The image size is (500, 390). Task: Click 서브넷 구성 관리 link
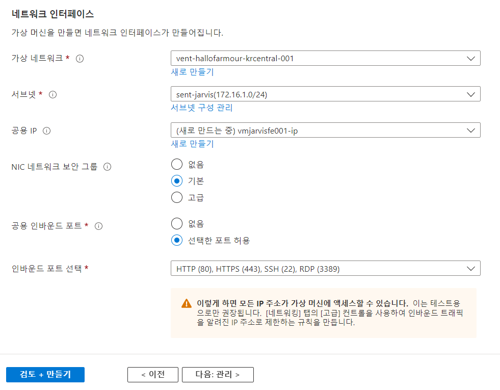coord(201,108)
